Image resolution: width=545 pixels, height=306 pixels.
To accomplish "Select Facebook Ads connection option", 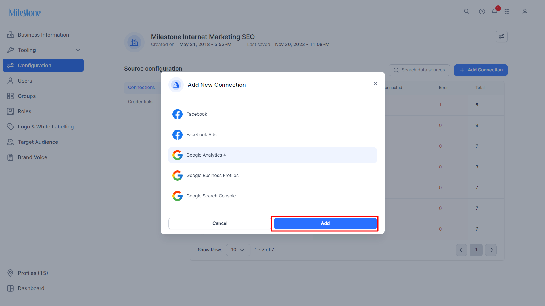I will 273,135.
